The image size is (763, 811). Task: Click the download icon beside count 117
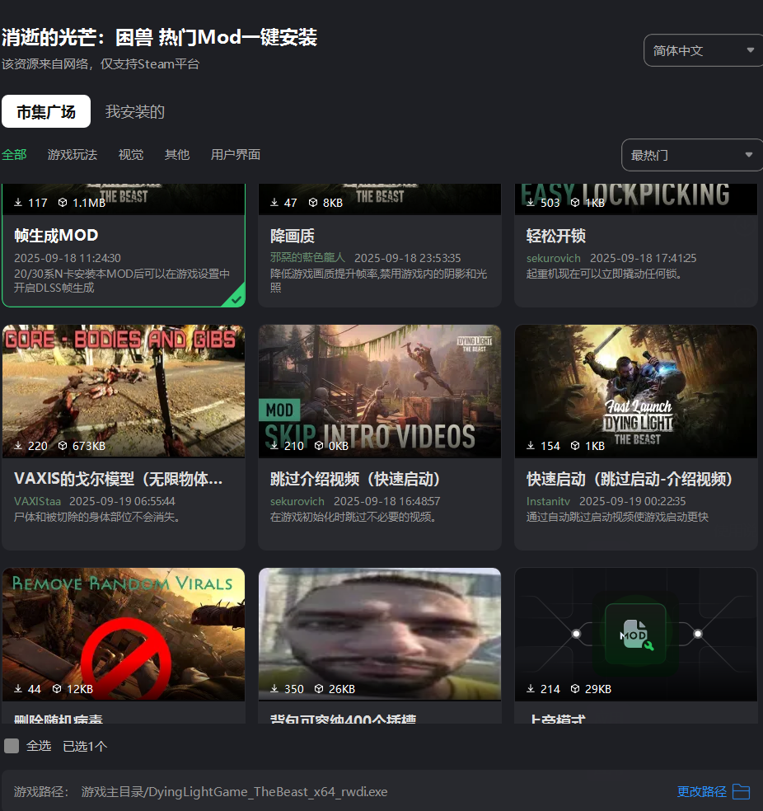(18, 202)
